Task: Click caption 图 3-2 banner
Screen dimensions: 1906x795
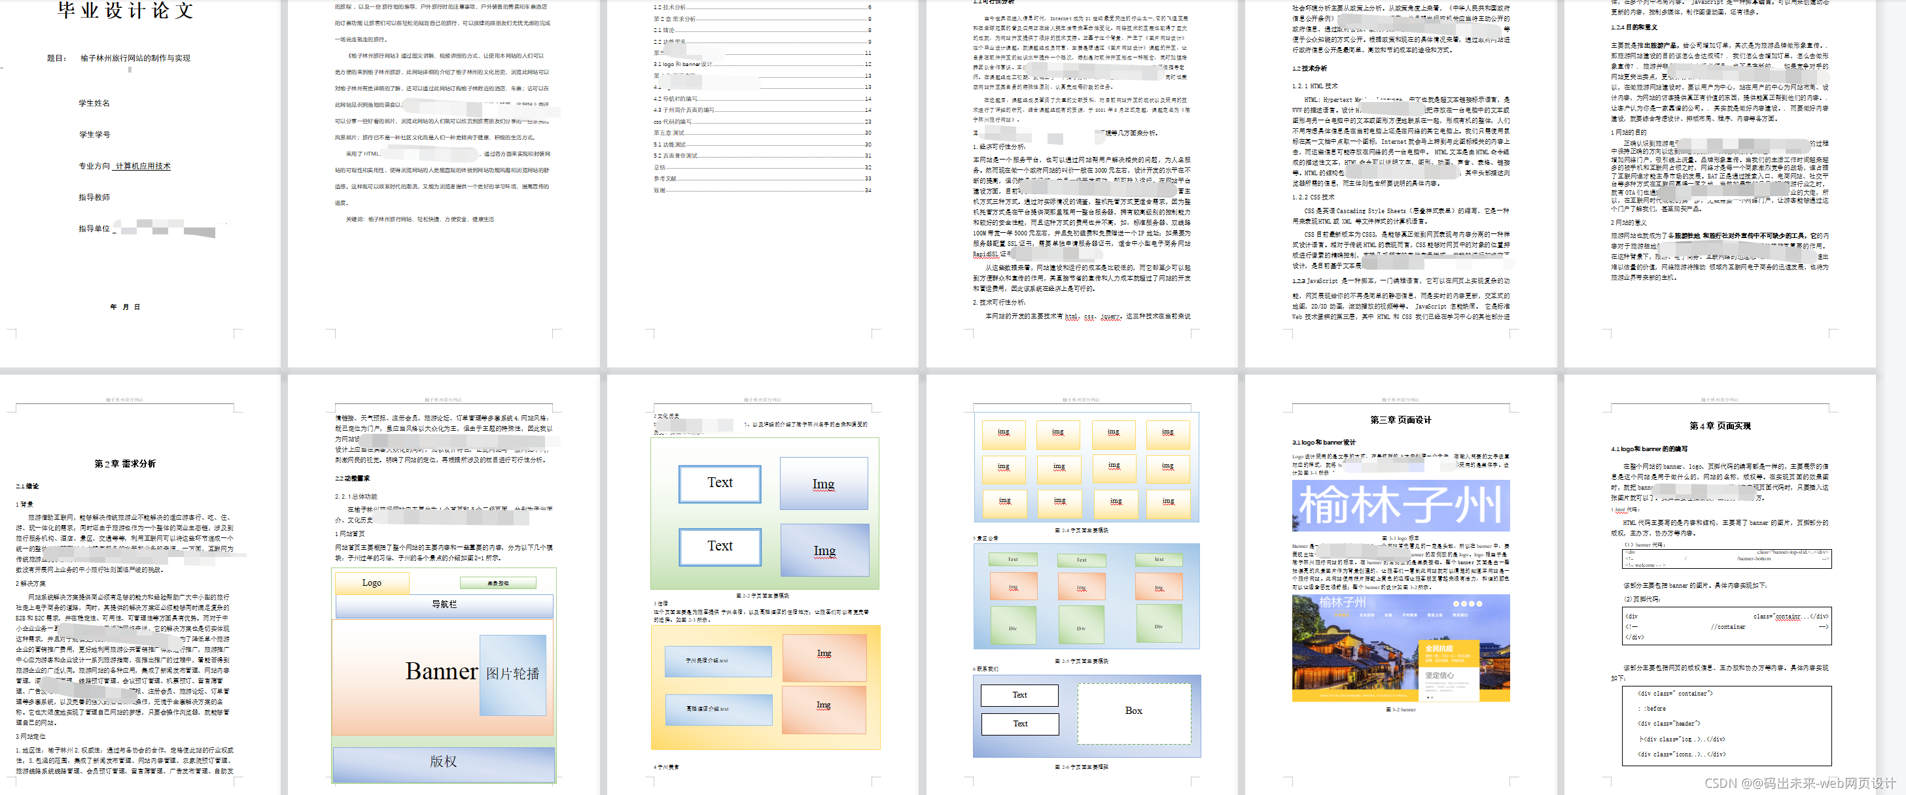Action: coord(1401,709)
